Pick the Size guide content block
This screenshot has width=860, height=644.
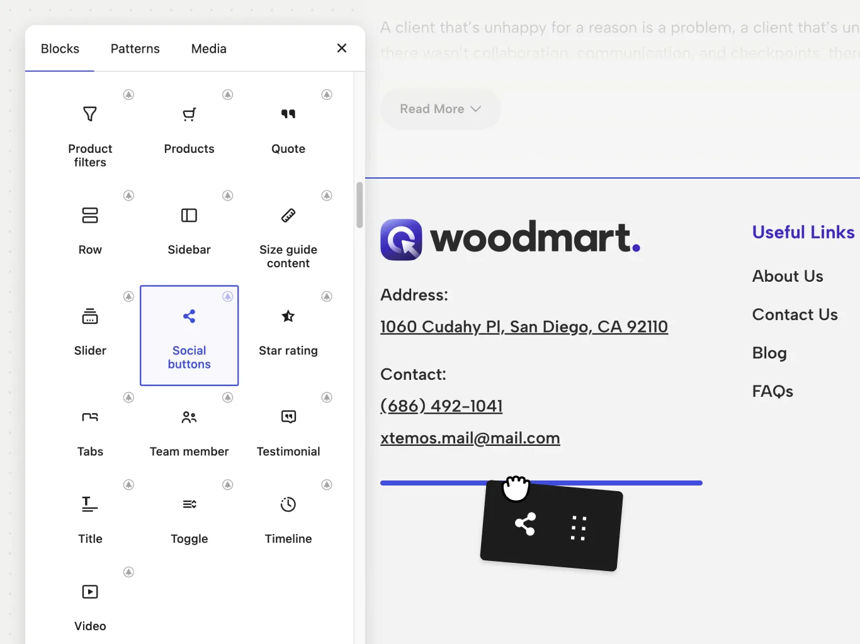click(288, 235)
